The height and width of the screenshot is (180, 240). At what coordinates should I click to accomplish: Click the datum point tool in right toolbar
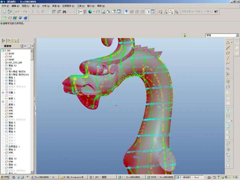[x=228, y=42]
